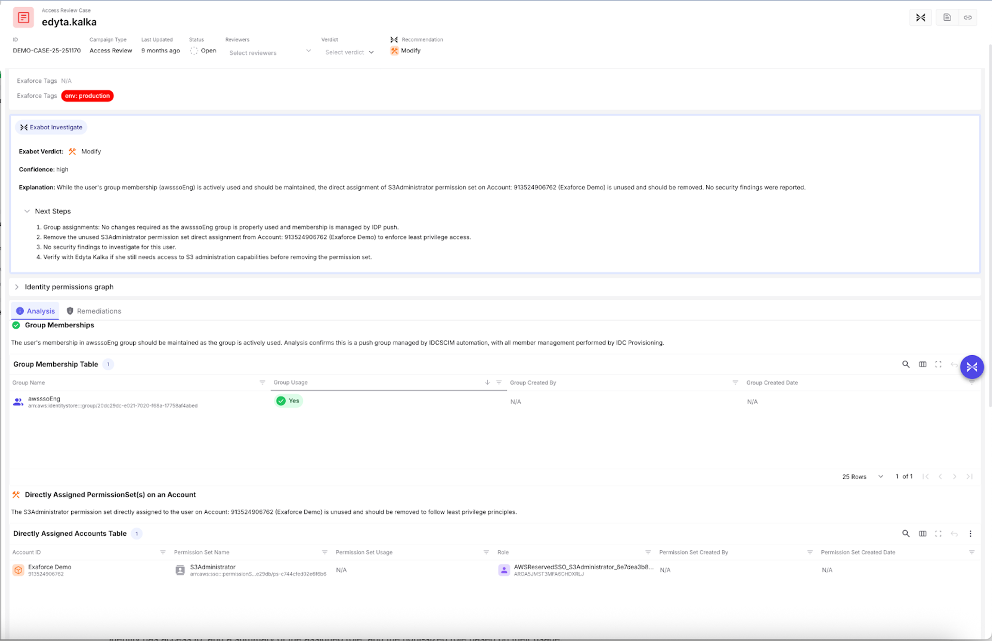Click the Exabot icon in top-right header
This screenshot has width=992, height=641.
click(920, 18)
